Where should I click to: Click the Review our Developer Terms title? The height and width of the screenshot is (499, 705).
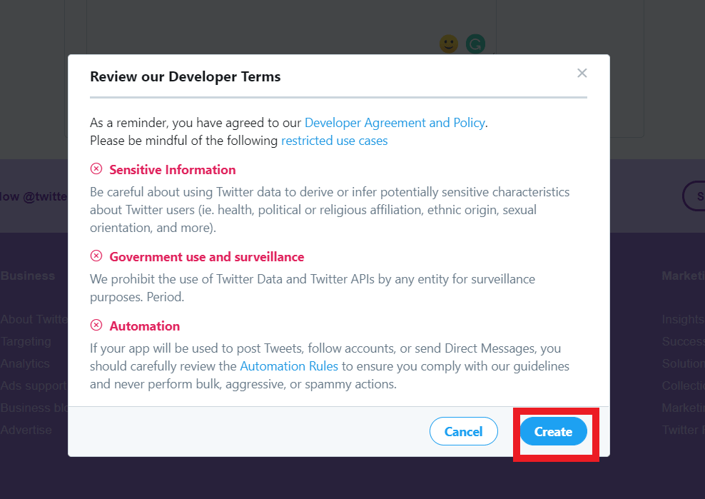coord(186,77)
